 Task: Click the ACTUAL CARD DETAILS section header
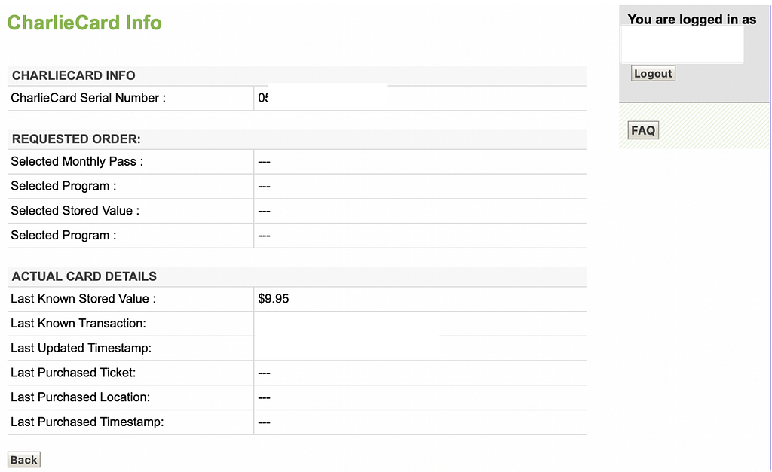coord(84,276)
